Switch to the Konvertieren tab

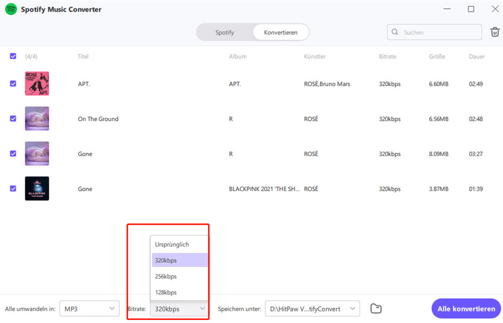[280, 33]
